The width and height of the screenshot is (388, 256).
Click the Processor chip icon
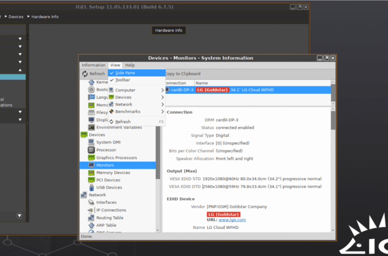pyautogui.click(x=92, y=150)
